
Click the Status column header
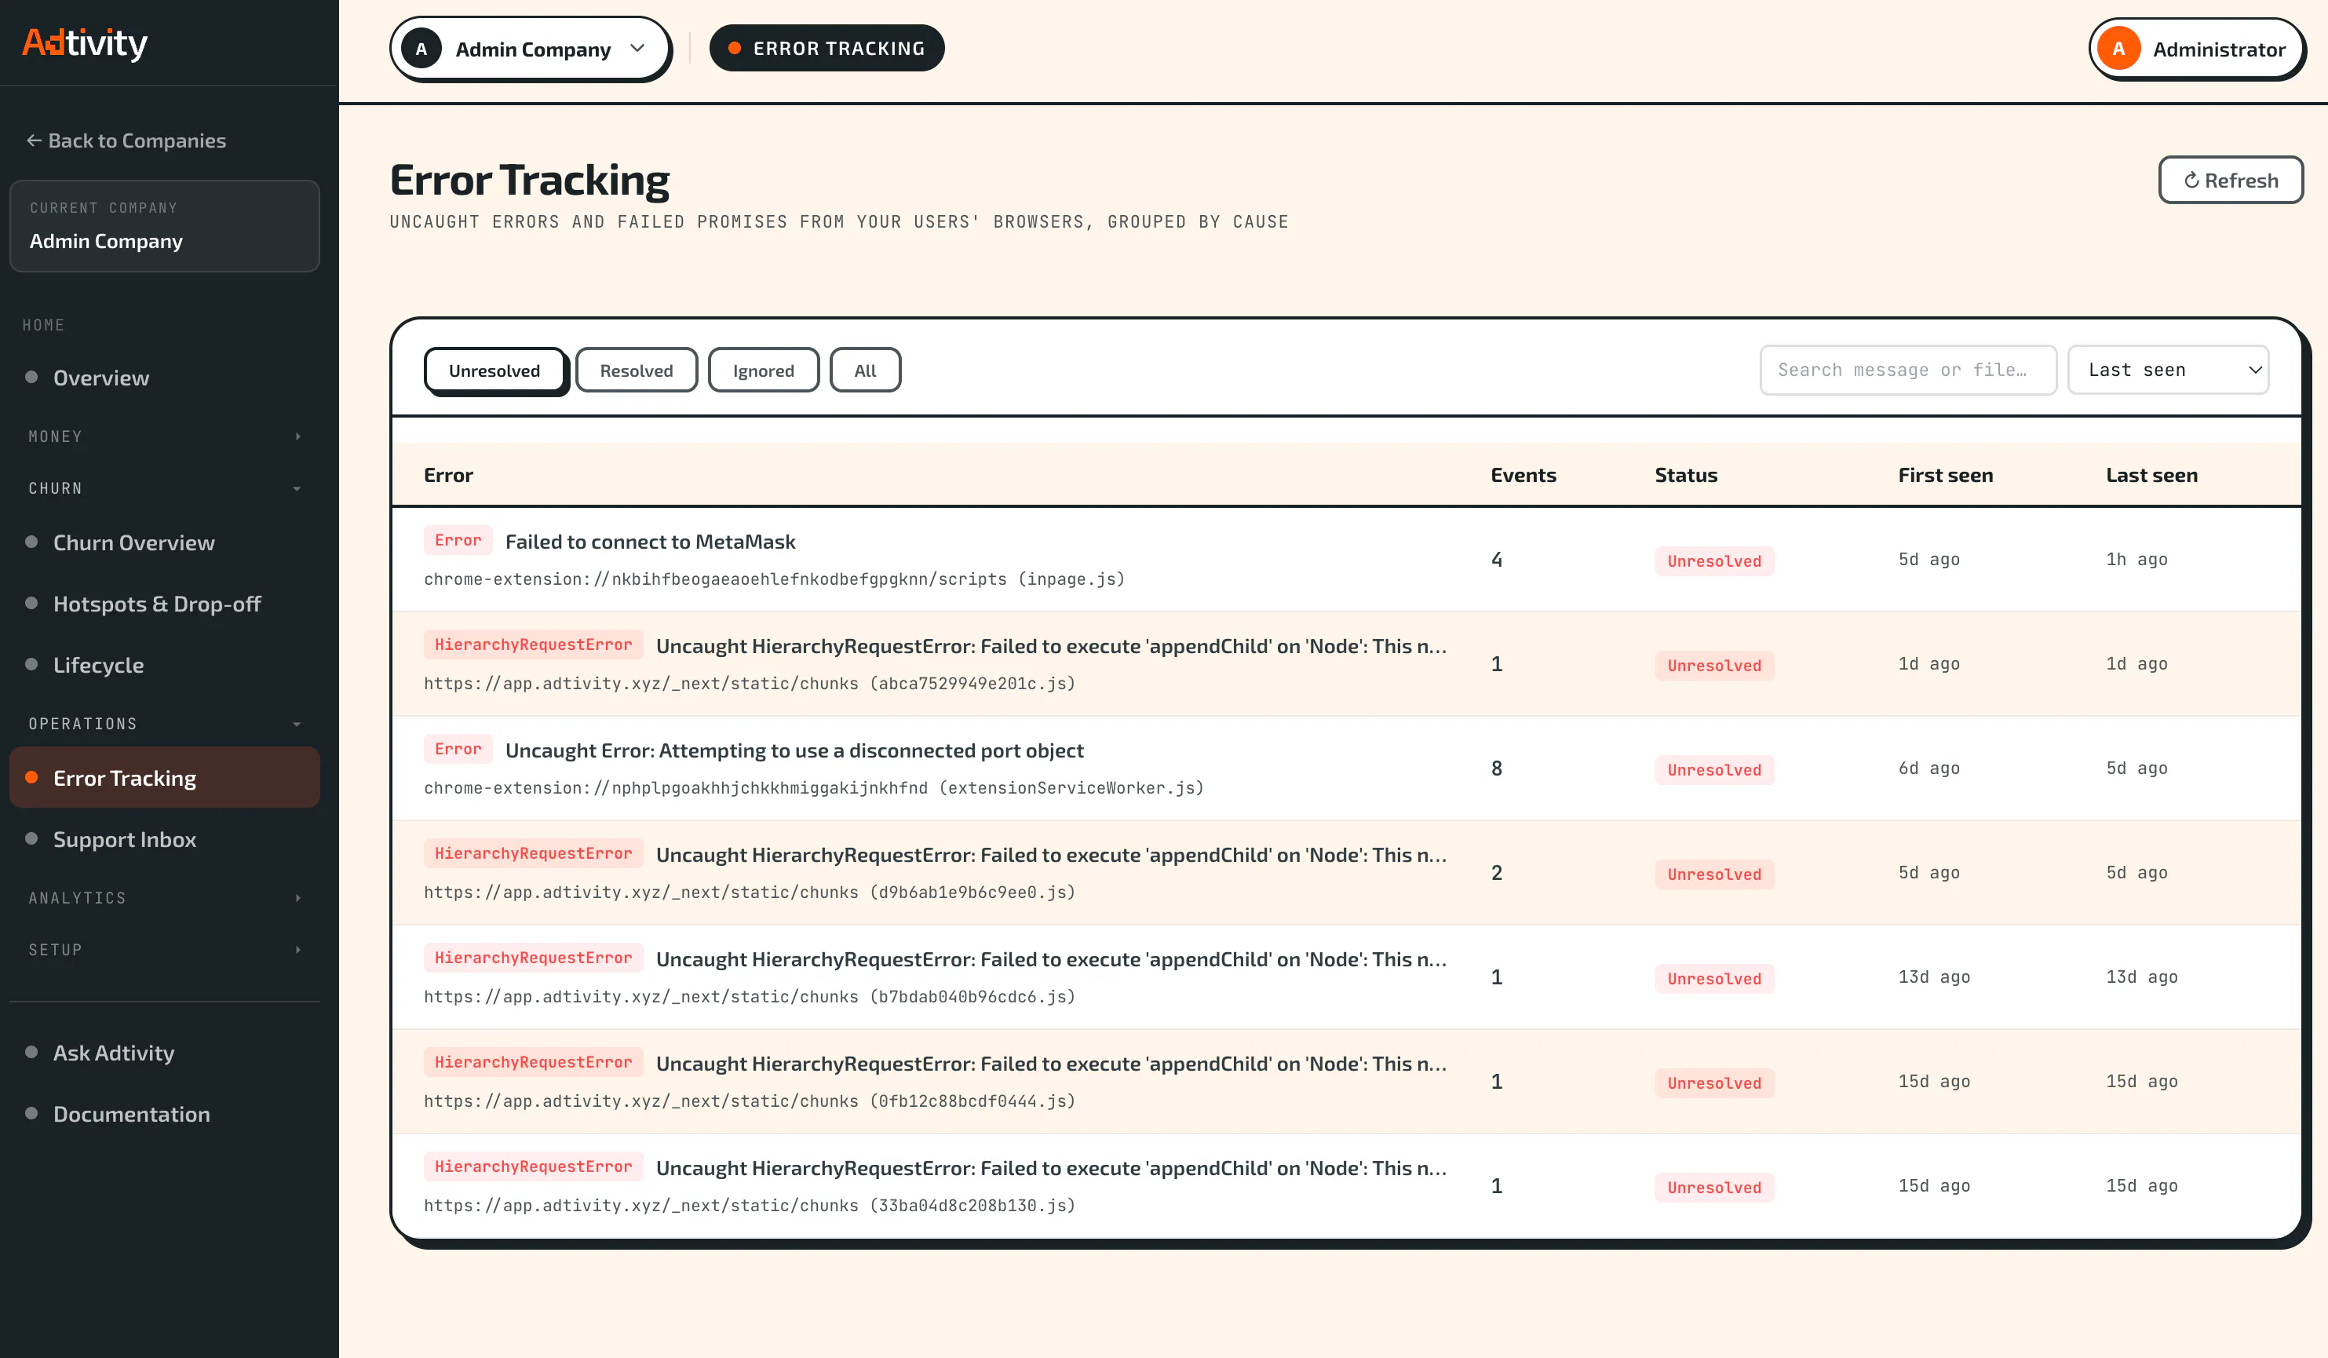1685,475
